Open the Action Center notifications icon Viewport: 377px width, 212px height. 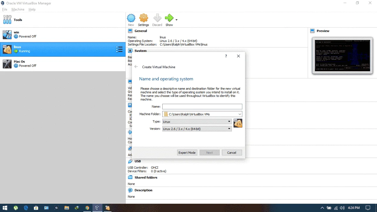coord(368,208)
